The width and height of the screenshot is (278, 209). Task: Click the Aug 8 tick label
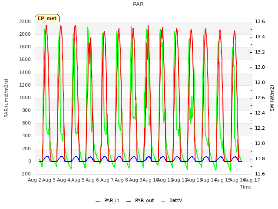tap(121, 180)
